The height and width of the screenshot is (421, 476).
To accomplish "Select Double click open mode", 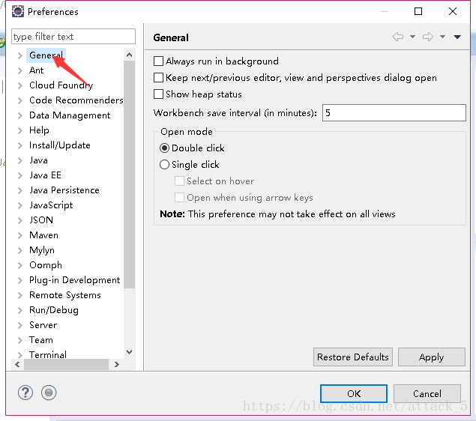I will click(x=164, y=148).
